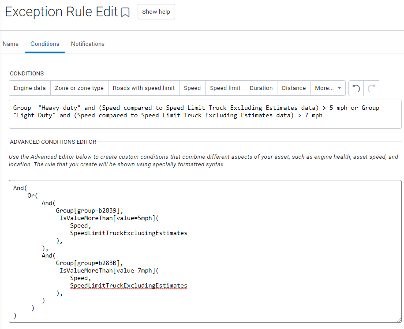This screenshot has width=404, height=329.
Task: Add a Duration condition
Action: click(x=261, y=88)
